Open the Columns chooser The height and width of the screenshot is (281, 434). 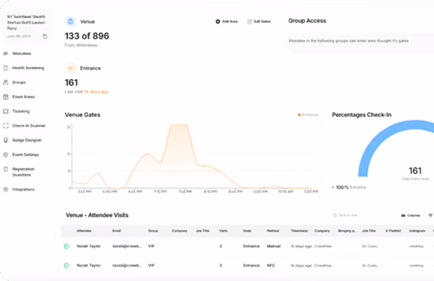pos(410,216)
